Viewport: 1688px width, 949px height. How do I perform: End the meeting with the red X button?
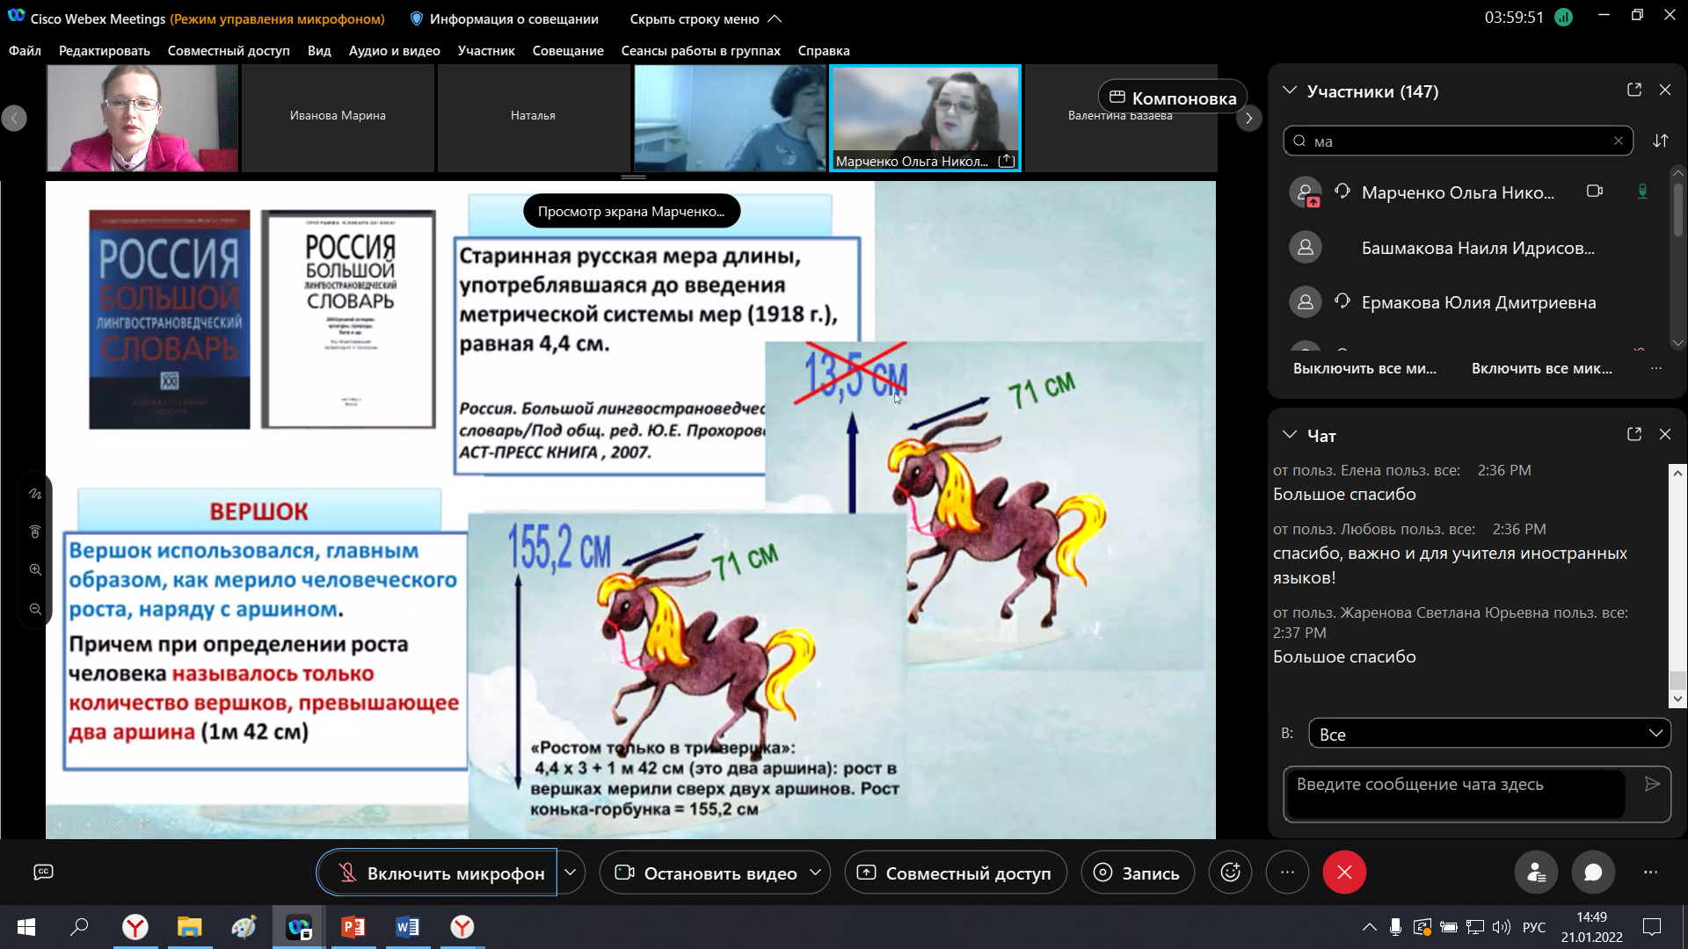(1344, 873)
